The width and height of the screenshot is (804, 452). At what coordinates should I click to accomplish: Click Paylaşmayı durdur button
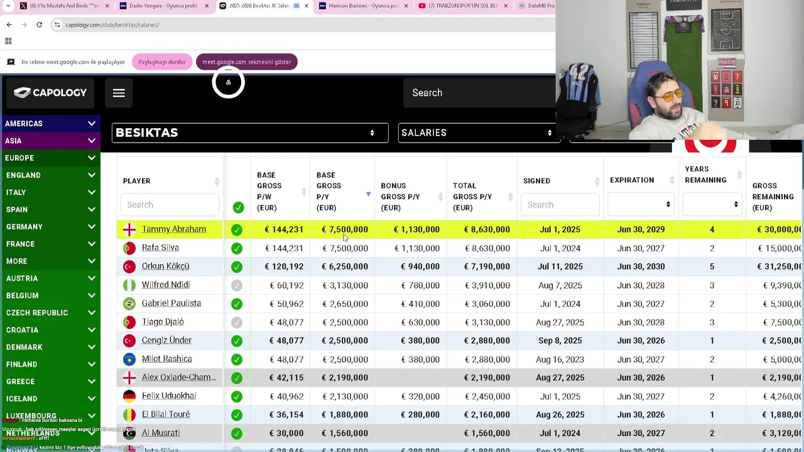click(162, 62)
